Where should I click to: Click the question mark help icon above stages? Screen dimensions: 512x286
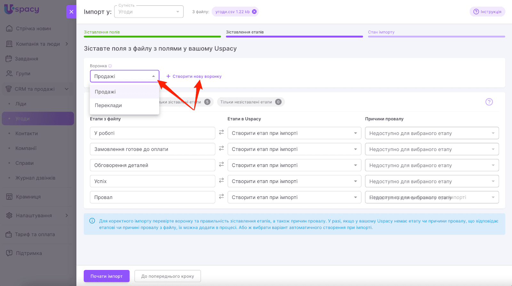(x=489, y=102)
